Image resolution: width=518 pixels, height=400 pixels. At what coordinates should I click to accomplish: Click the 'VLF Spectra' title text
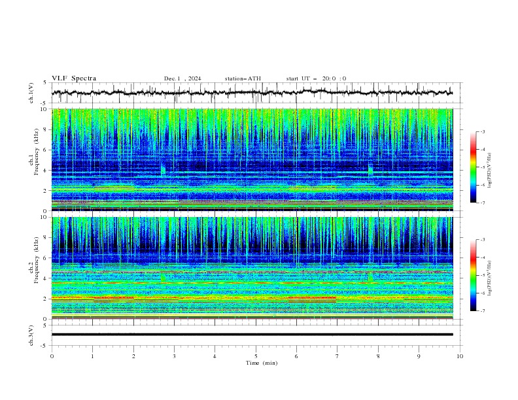click(x=74, y=78)
